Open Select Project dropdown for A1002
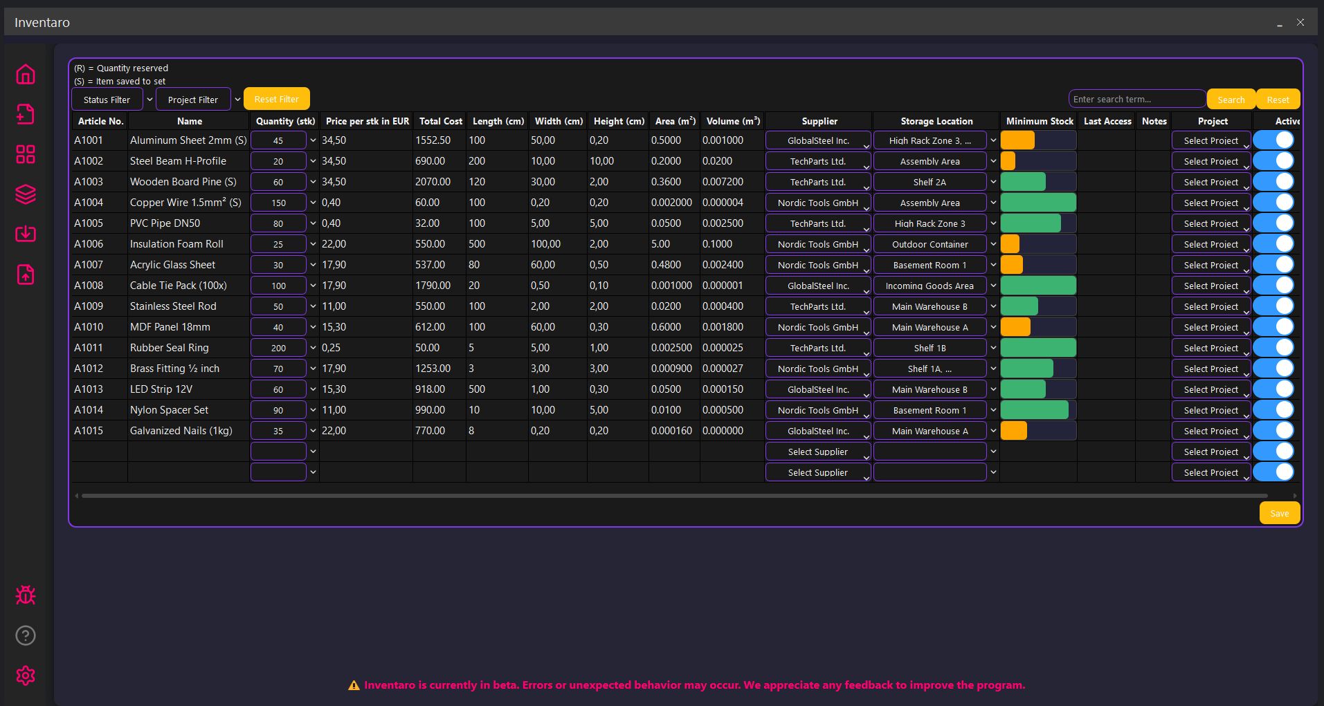Screen dimensions: 1324x706 [x=1211, y=161]
